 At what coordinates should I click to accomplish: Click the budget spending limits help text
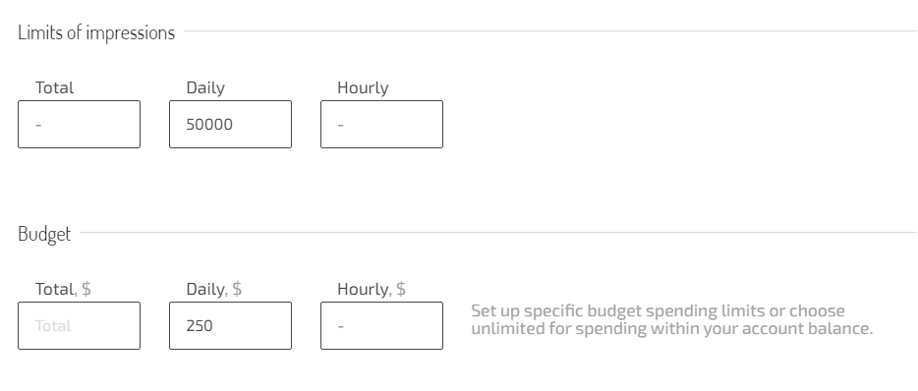click(672, 319)
